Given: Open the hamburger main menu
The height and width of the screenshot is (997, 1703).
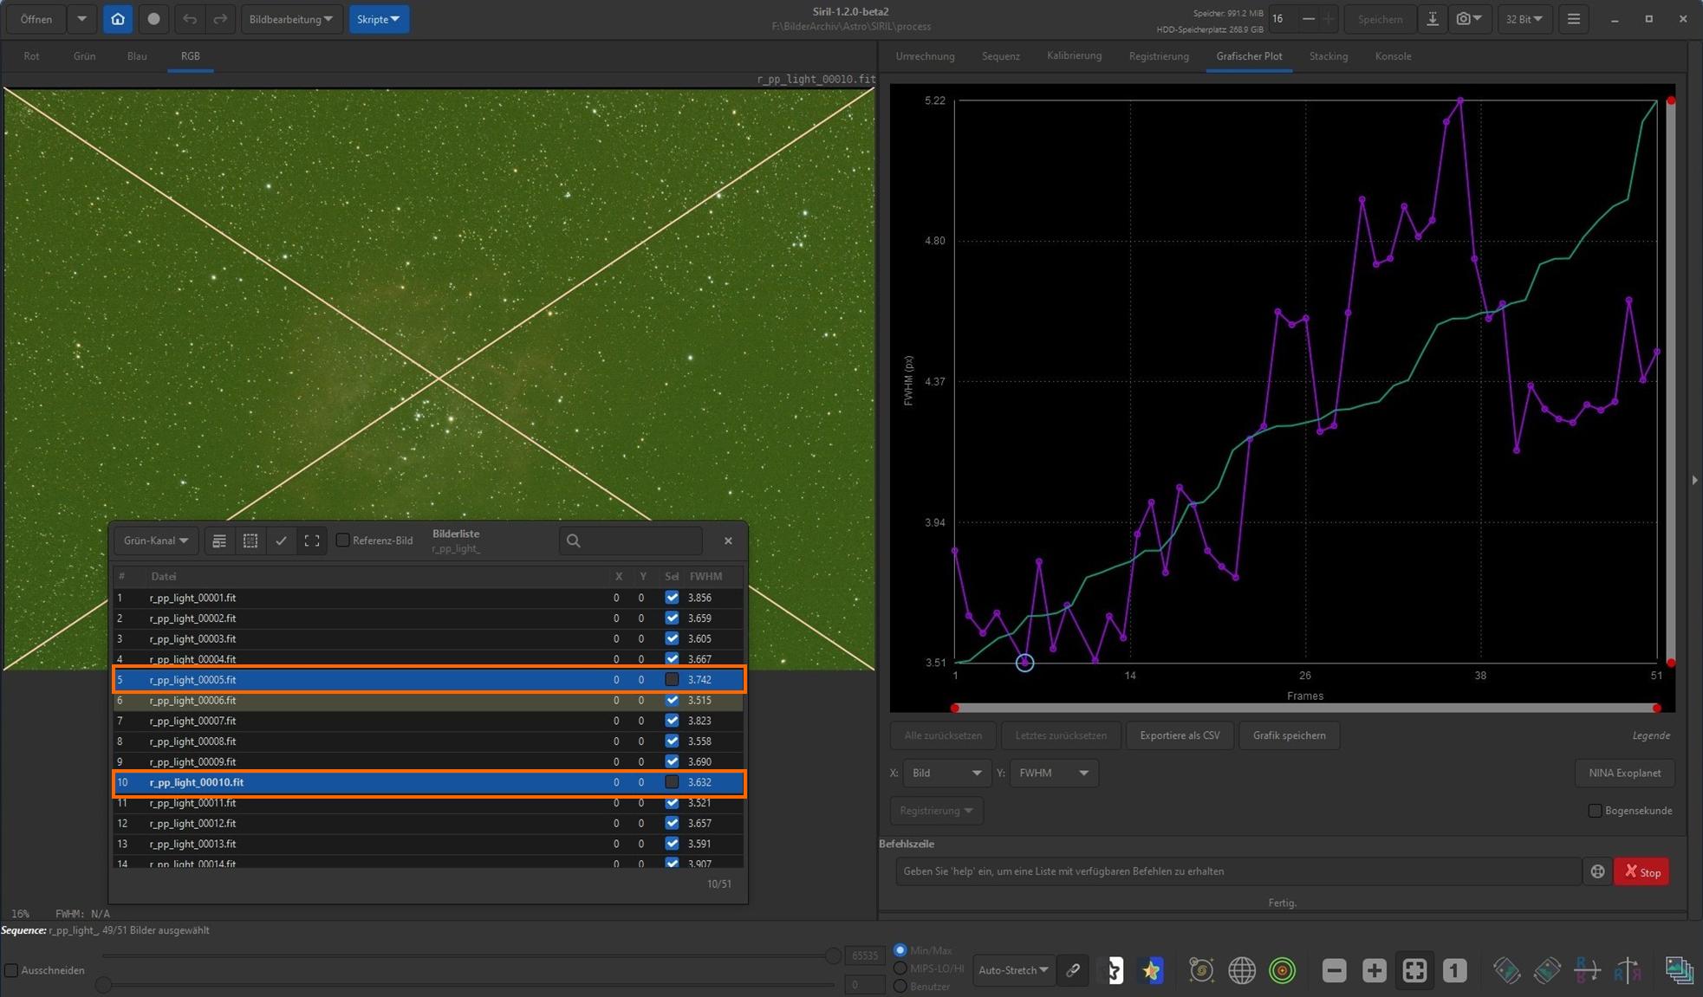Looking at the screenshot, I should (x=1574, y=19).
